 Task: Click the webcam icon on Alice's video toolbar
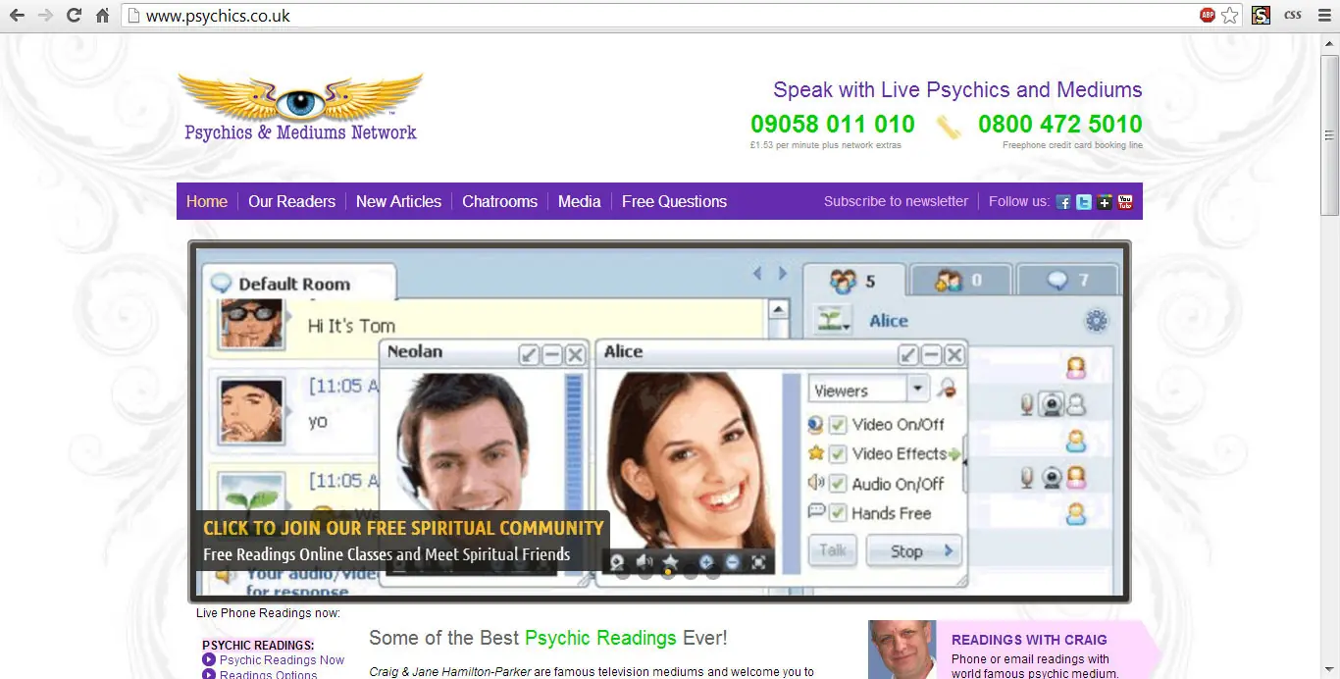(617, 562)
